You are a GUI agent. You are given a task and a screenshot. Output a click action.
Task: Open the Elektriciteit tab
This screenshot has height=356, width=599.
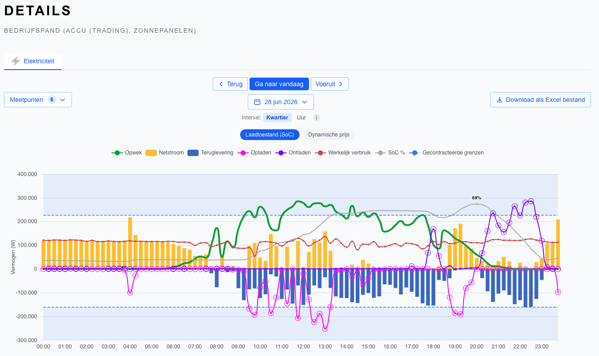point(33,61)
